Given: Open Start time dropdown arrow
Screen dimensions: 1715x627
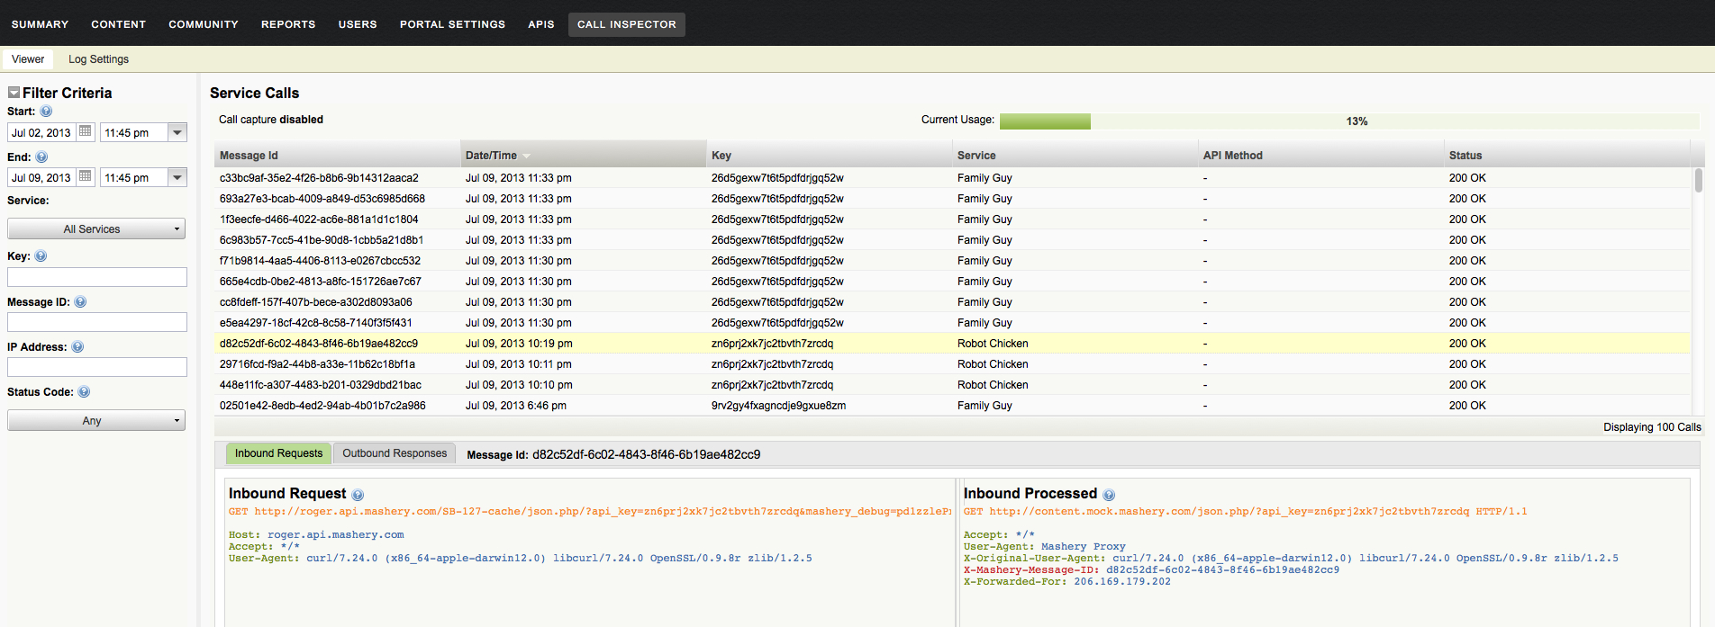Looking at the screenshot, I should 177,132.
